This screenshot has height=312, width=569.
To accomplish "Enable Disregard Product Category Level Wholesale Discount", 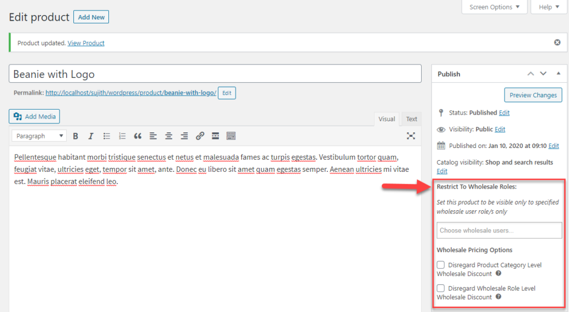I will tap(441, 265).
